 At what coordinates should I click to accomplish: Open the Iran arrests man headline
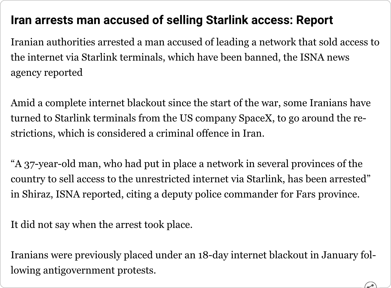(x=172, y=20)
